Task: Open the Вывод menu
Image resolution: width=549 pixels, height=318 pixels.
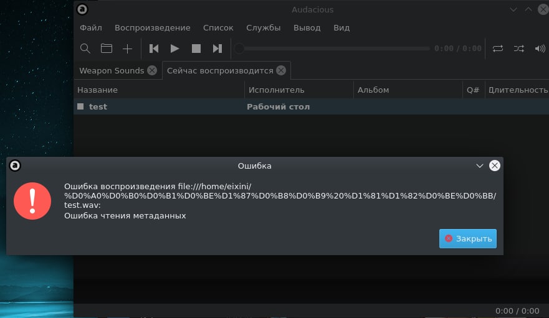Action: [x=307, y=27]
